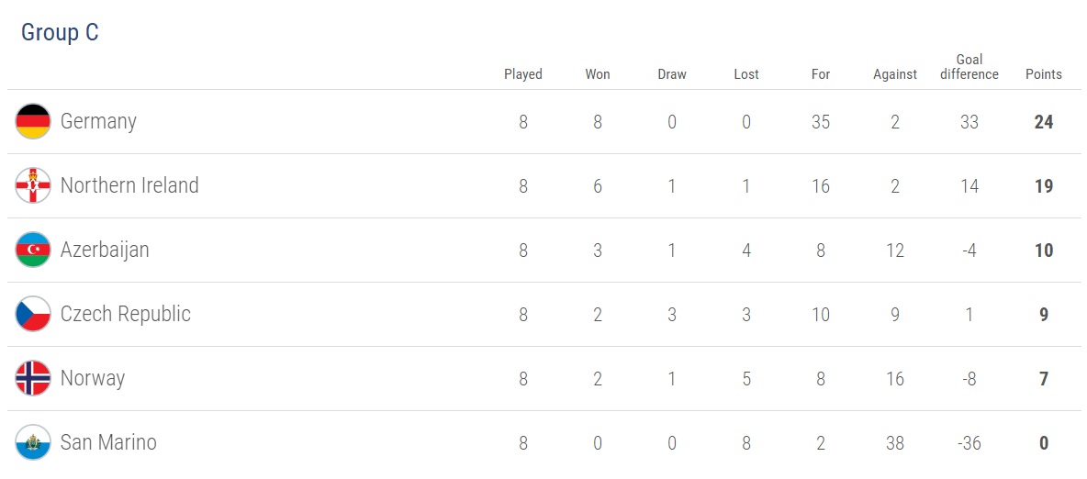The image size is (1087, 479).
Task: Select the Czech Republic team name
Action: (126, 314)
